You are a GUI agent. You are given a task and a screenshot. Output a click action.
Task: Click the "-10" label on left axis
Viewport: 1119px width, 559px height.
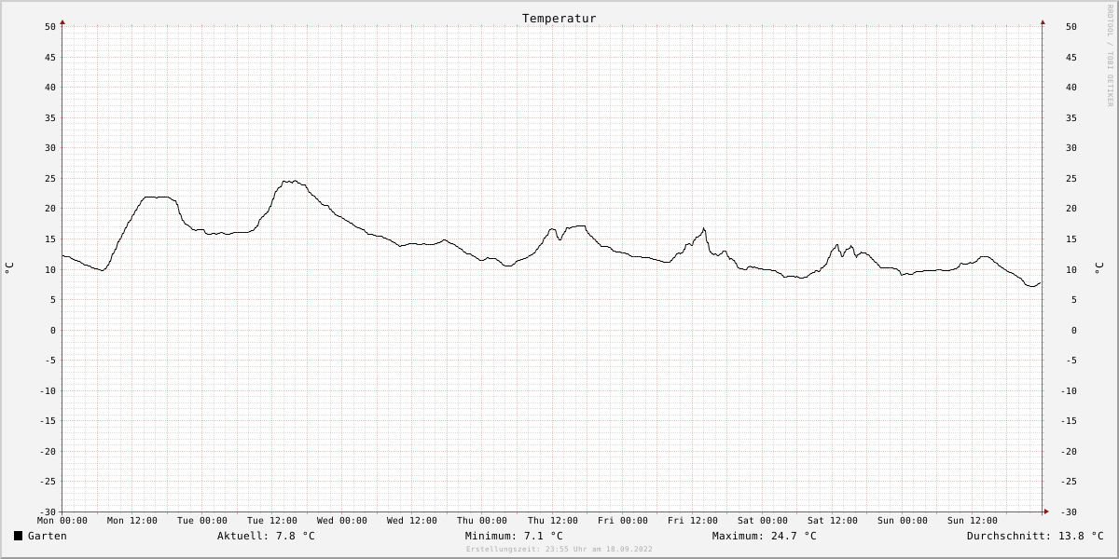48,391
